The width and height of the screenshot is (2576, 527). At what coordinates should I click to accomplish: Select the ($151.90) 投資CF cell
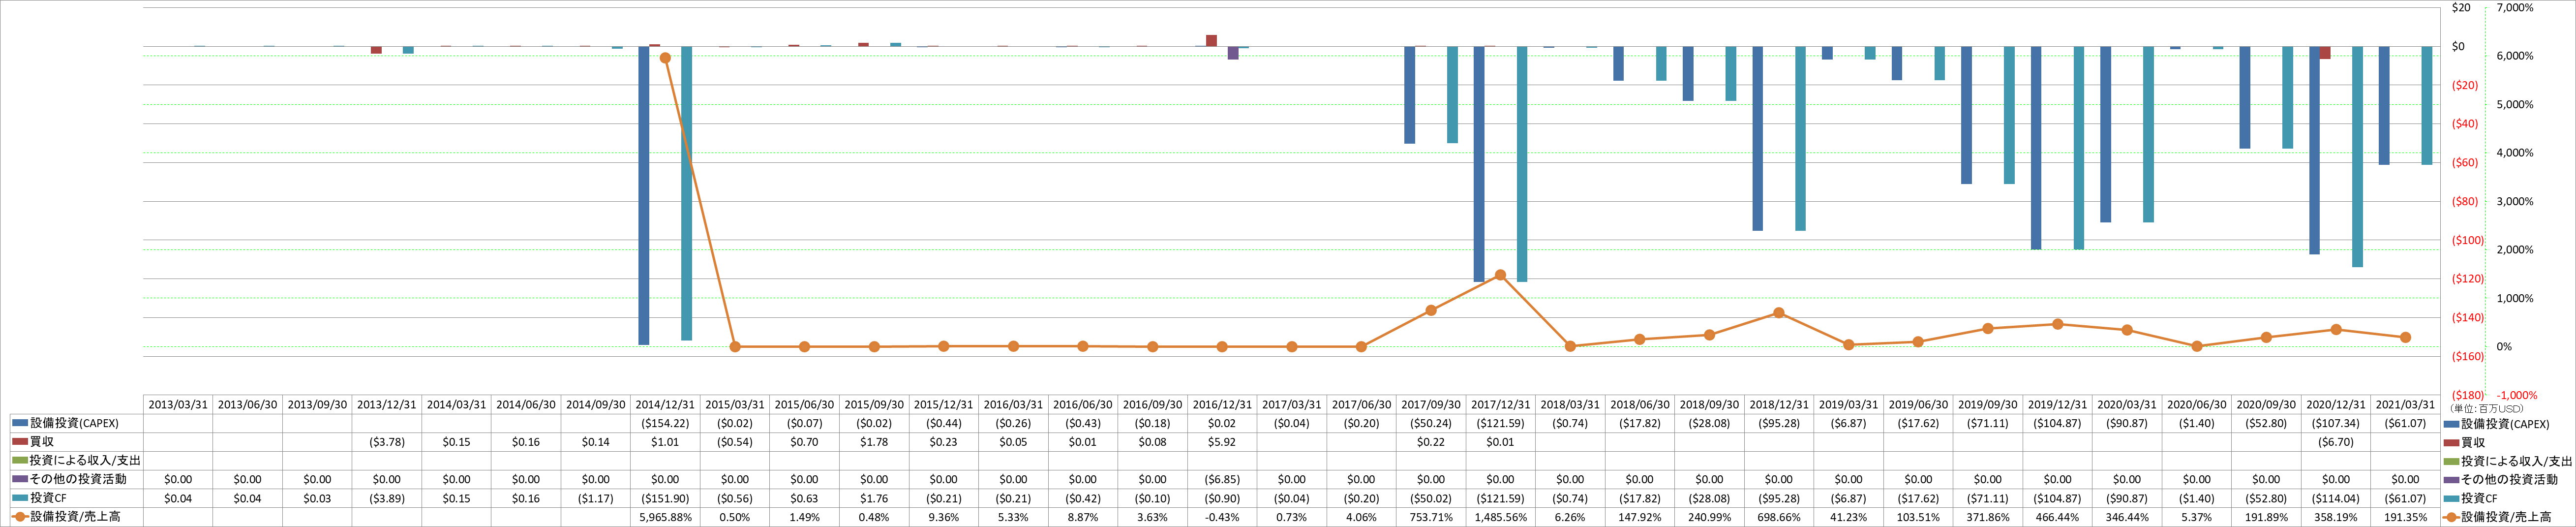click(665, 498)
